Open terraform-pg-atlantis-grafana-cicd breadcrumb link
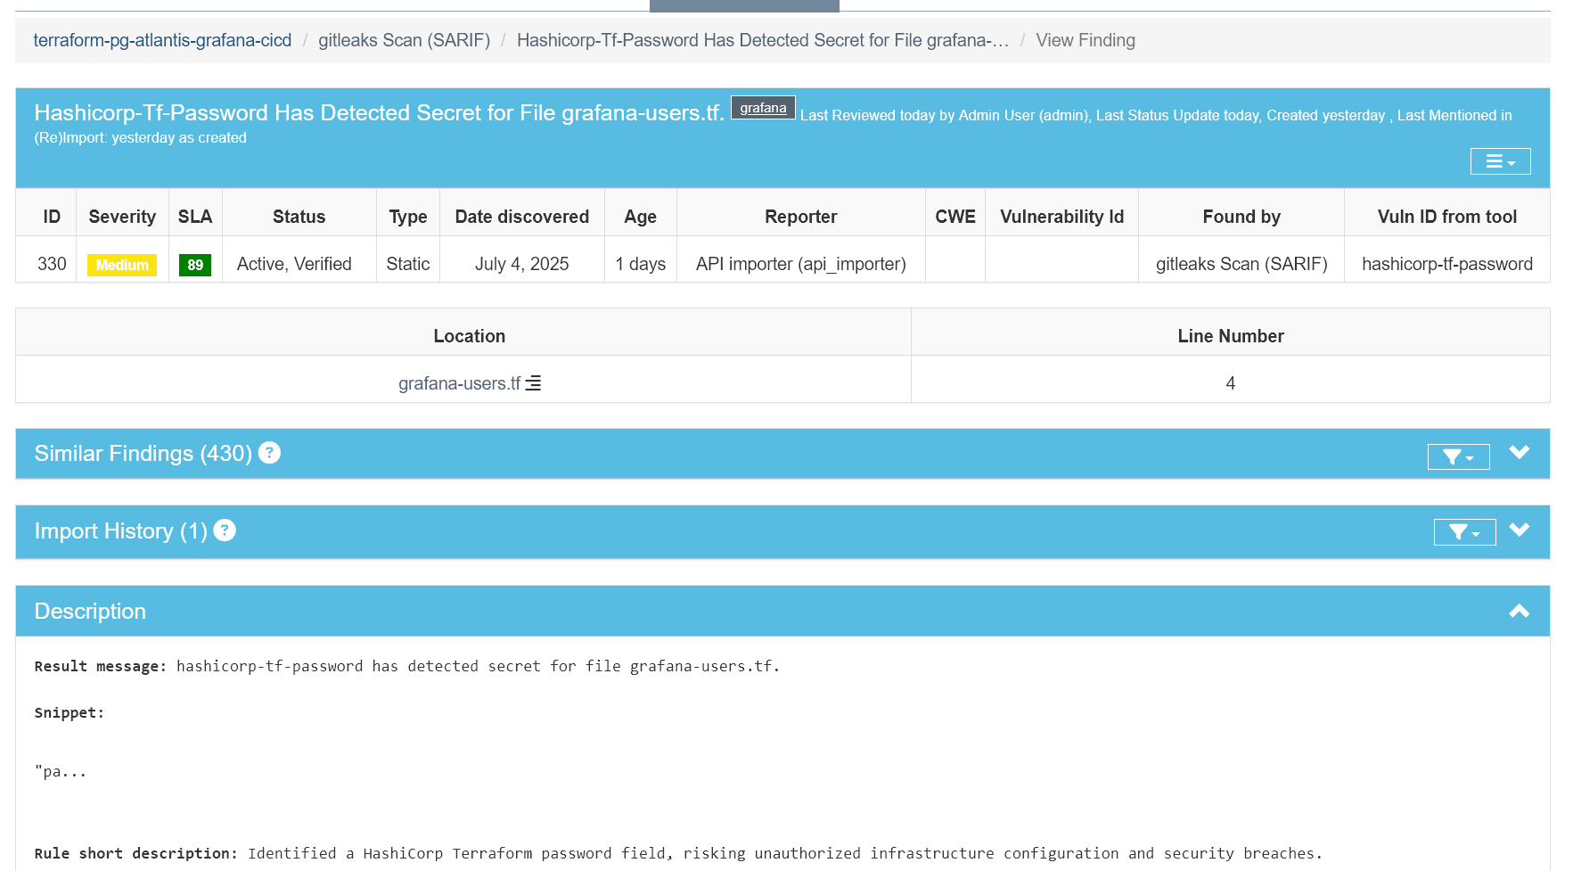The image size is (1573, 871). click(162, 40)
